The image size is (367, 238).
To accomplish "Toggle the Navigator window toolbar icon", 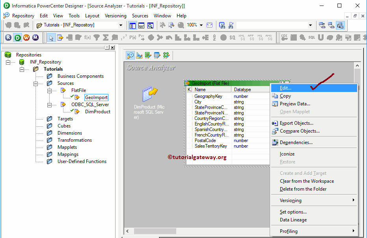I will [x=132, y=25].
